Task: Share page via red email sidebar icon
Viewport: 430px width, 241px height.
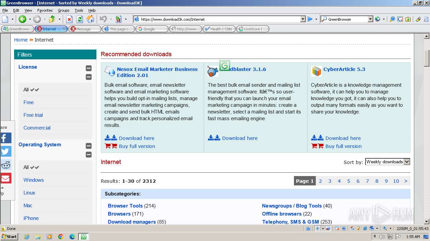Action: click(6, 178)
